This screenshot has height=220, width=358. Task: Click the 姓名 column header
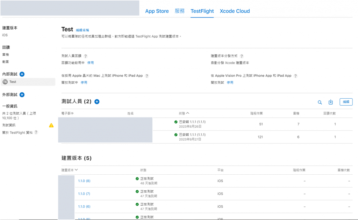(x=130, y=113)
